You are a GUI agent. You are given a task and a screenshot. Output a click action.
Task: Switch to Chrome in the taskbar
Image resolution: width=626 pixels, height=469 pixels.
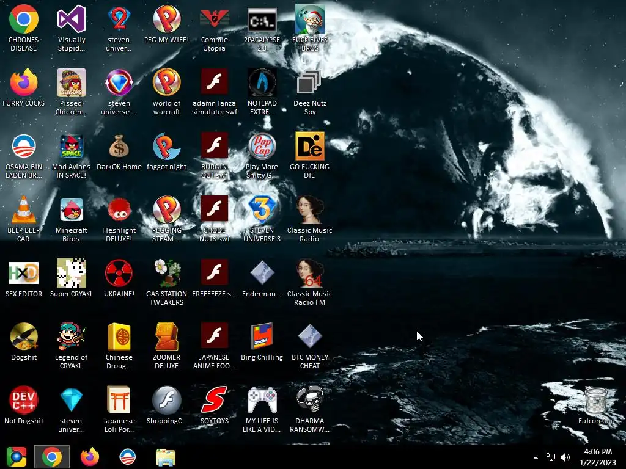[x=52, y=457]
